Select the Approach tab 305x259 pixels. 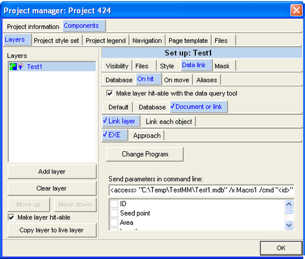tap(147, 135)
